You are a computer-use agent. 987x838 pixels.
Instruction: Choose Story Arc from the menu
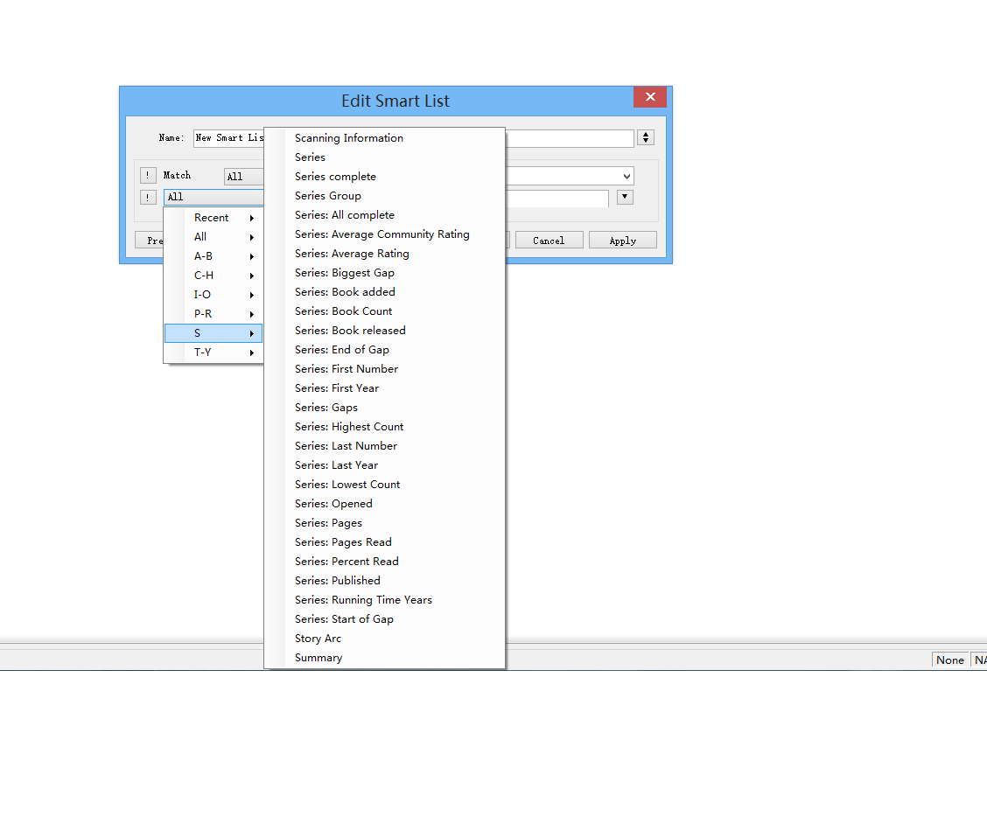pos(318,639)
